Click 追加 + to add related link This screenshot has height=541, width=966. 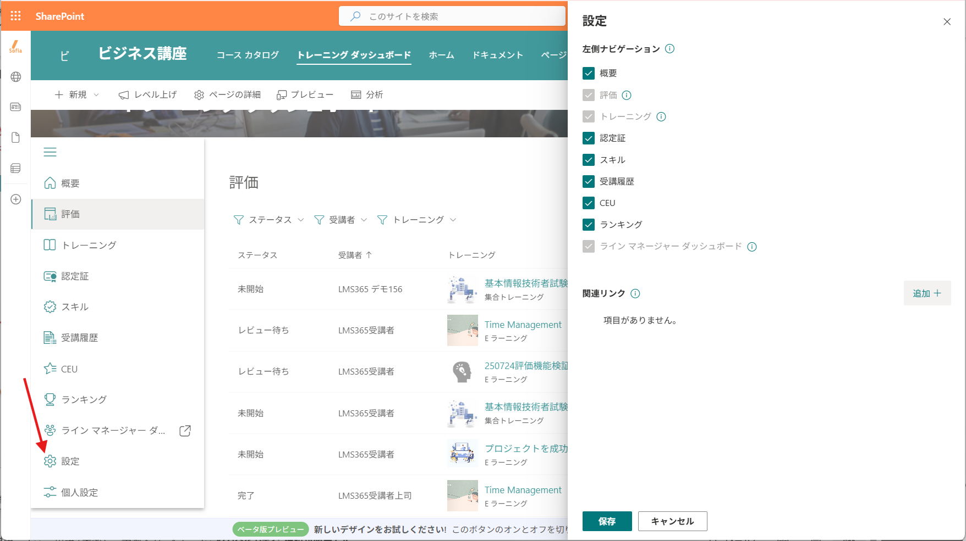[927, 293]
